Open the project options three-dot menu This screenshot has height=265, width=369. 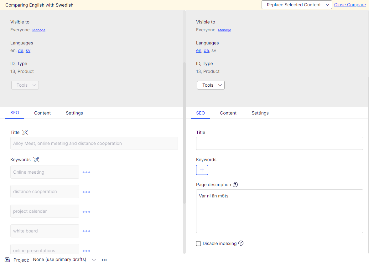coord(104,260)
